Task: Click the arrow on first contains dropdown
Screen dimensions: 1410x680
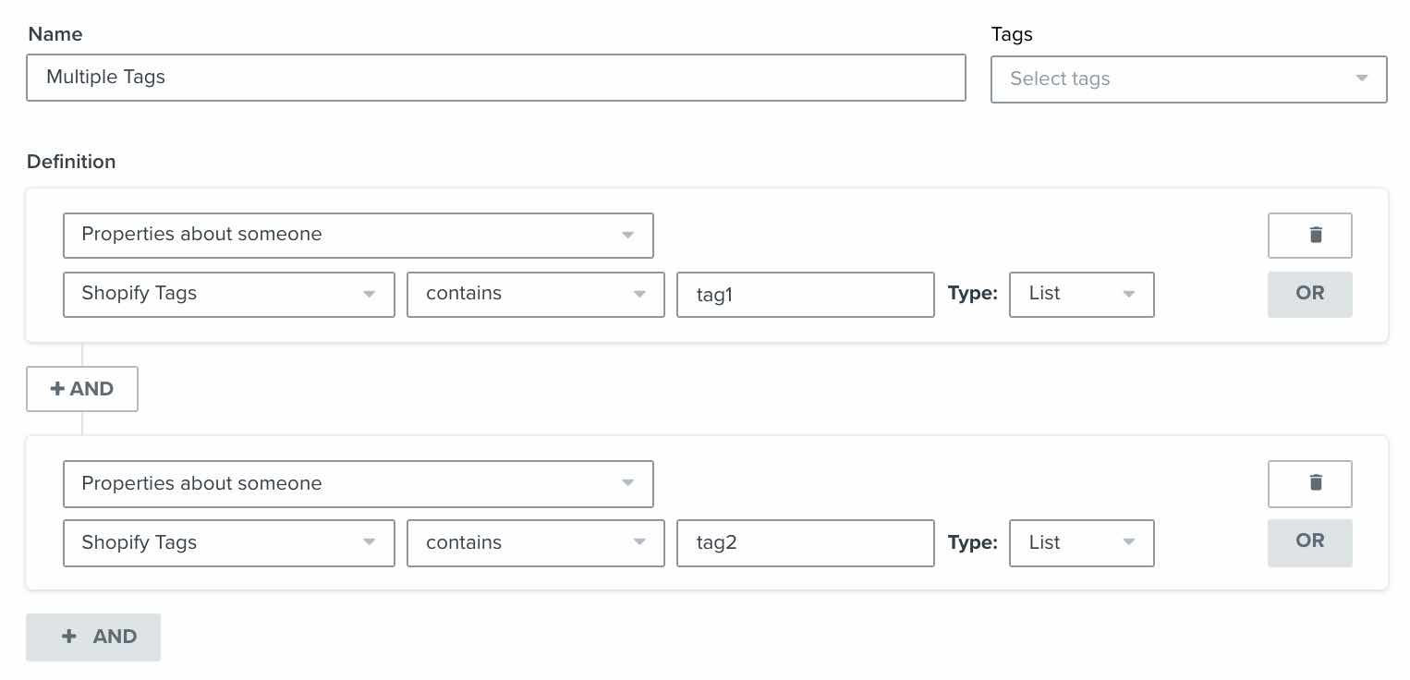Action: [639, 294]
